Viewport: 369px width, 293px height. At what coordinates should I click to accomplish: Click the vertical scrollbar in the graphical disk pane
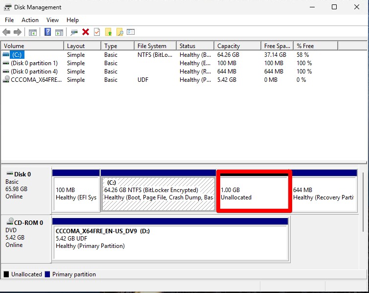pos(364,201)
